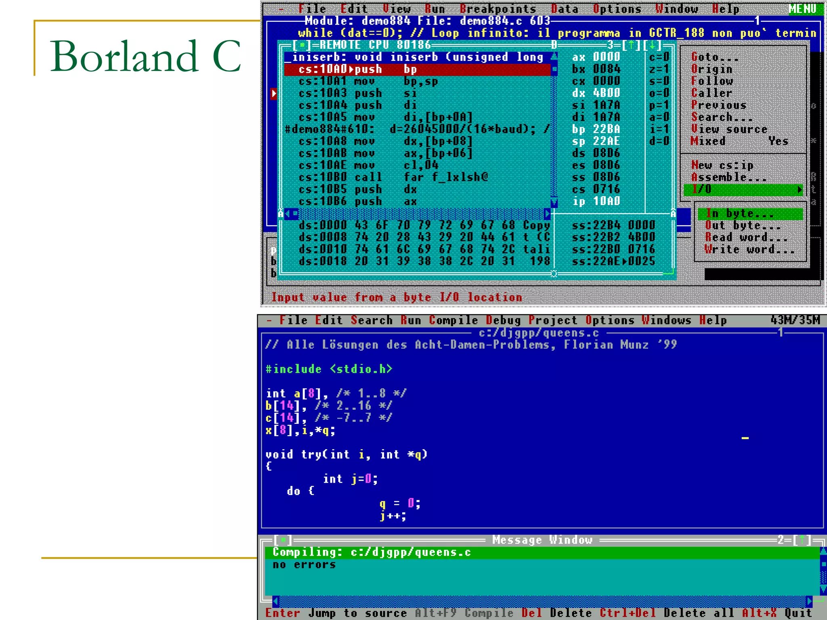The width and height of the screenshot is (827, 620).
Task: Click the Message Window horizontal scrollbar track
Action: [x=542, y=601]
